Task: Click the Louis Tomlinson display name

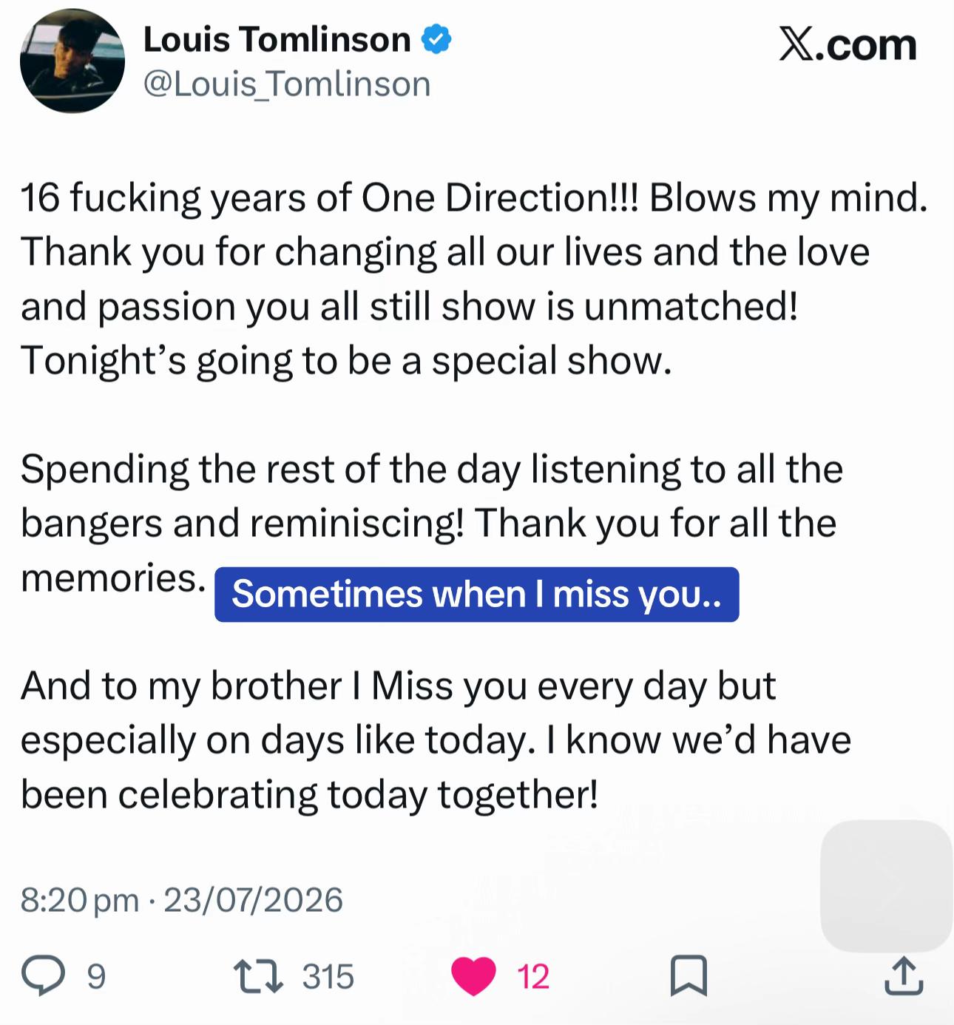Action: tap(277, 39)
